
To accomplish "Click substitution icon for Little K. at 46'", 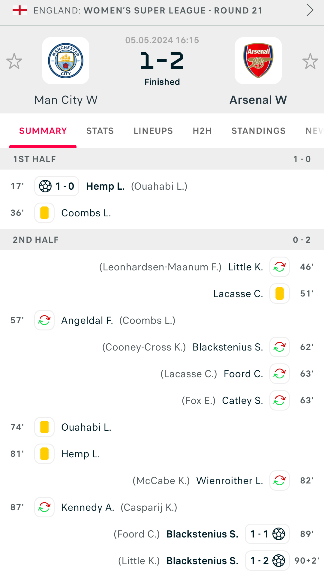I will (280, 267).
